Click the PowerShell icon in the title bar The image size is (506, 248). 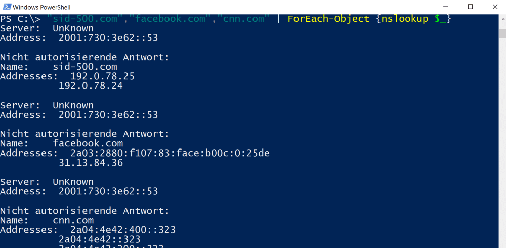[x=6, y=7]
